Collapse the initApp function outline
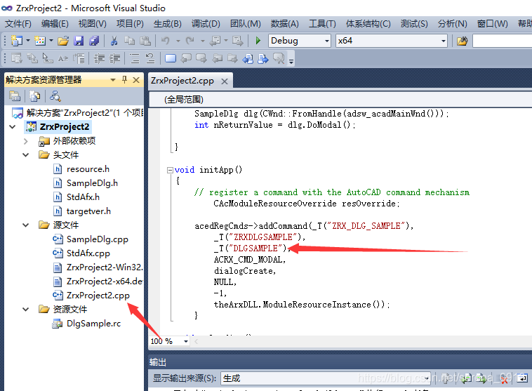The width and height of the screenshot is (532, 391). click(170, 170)
